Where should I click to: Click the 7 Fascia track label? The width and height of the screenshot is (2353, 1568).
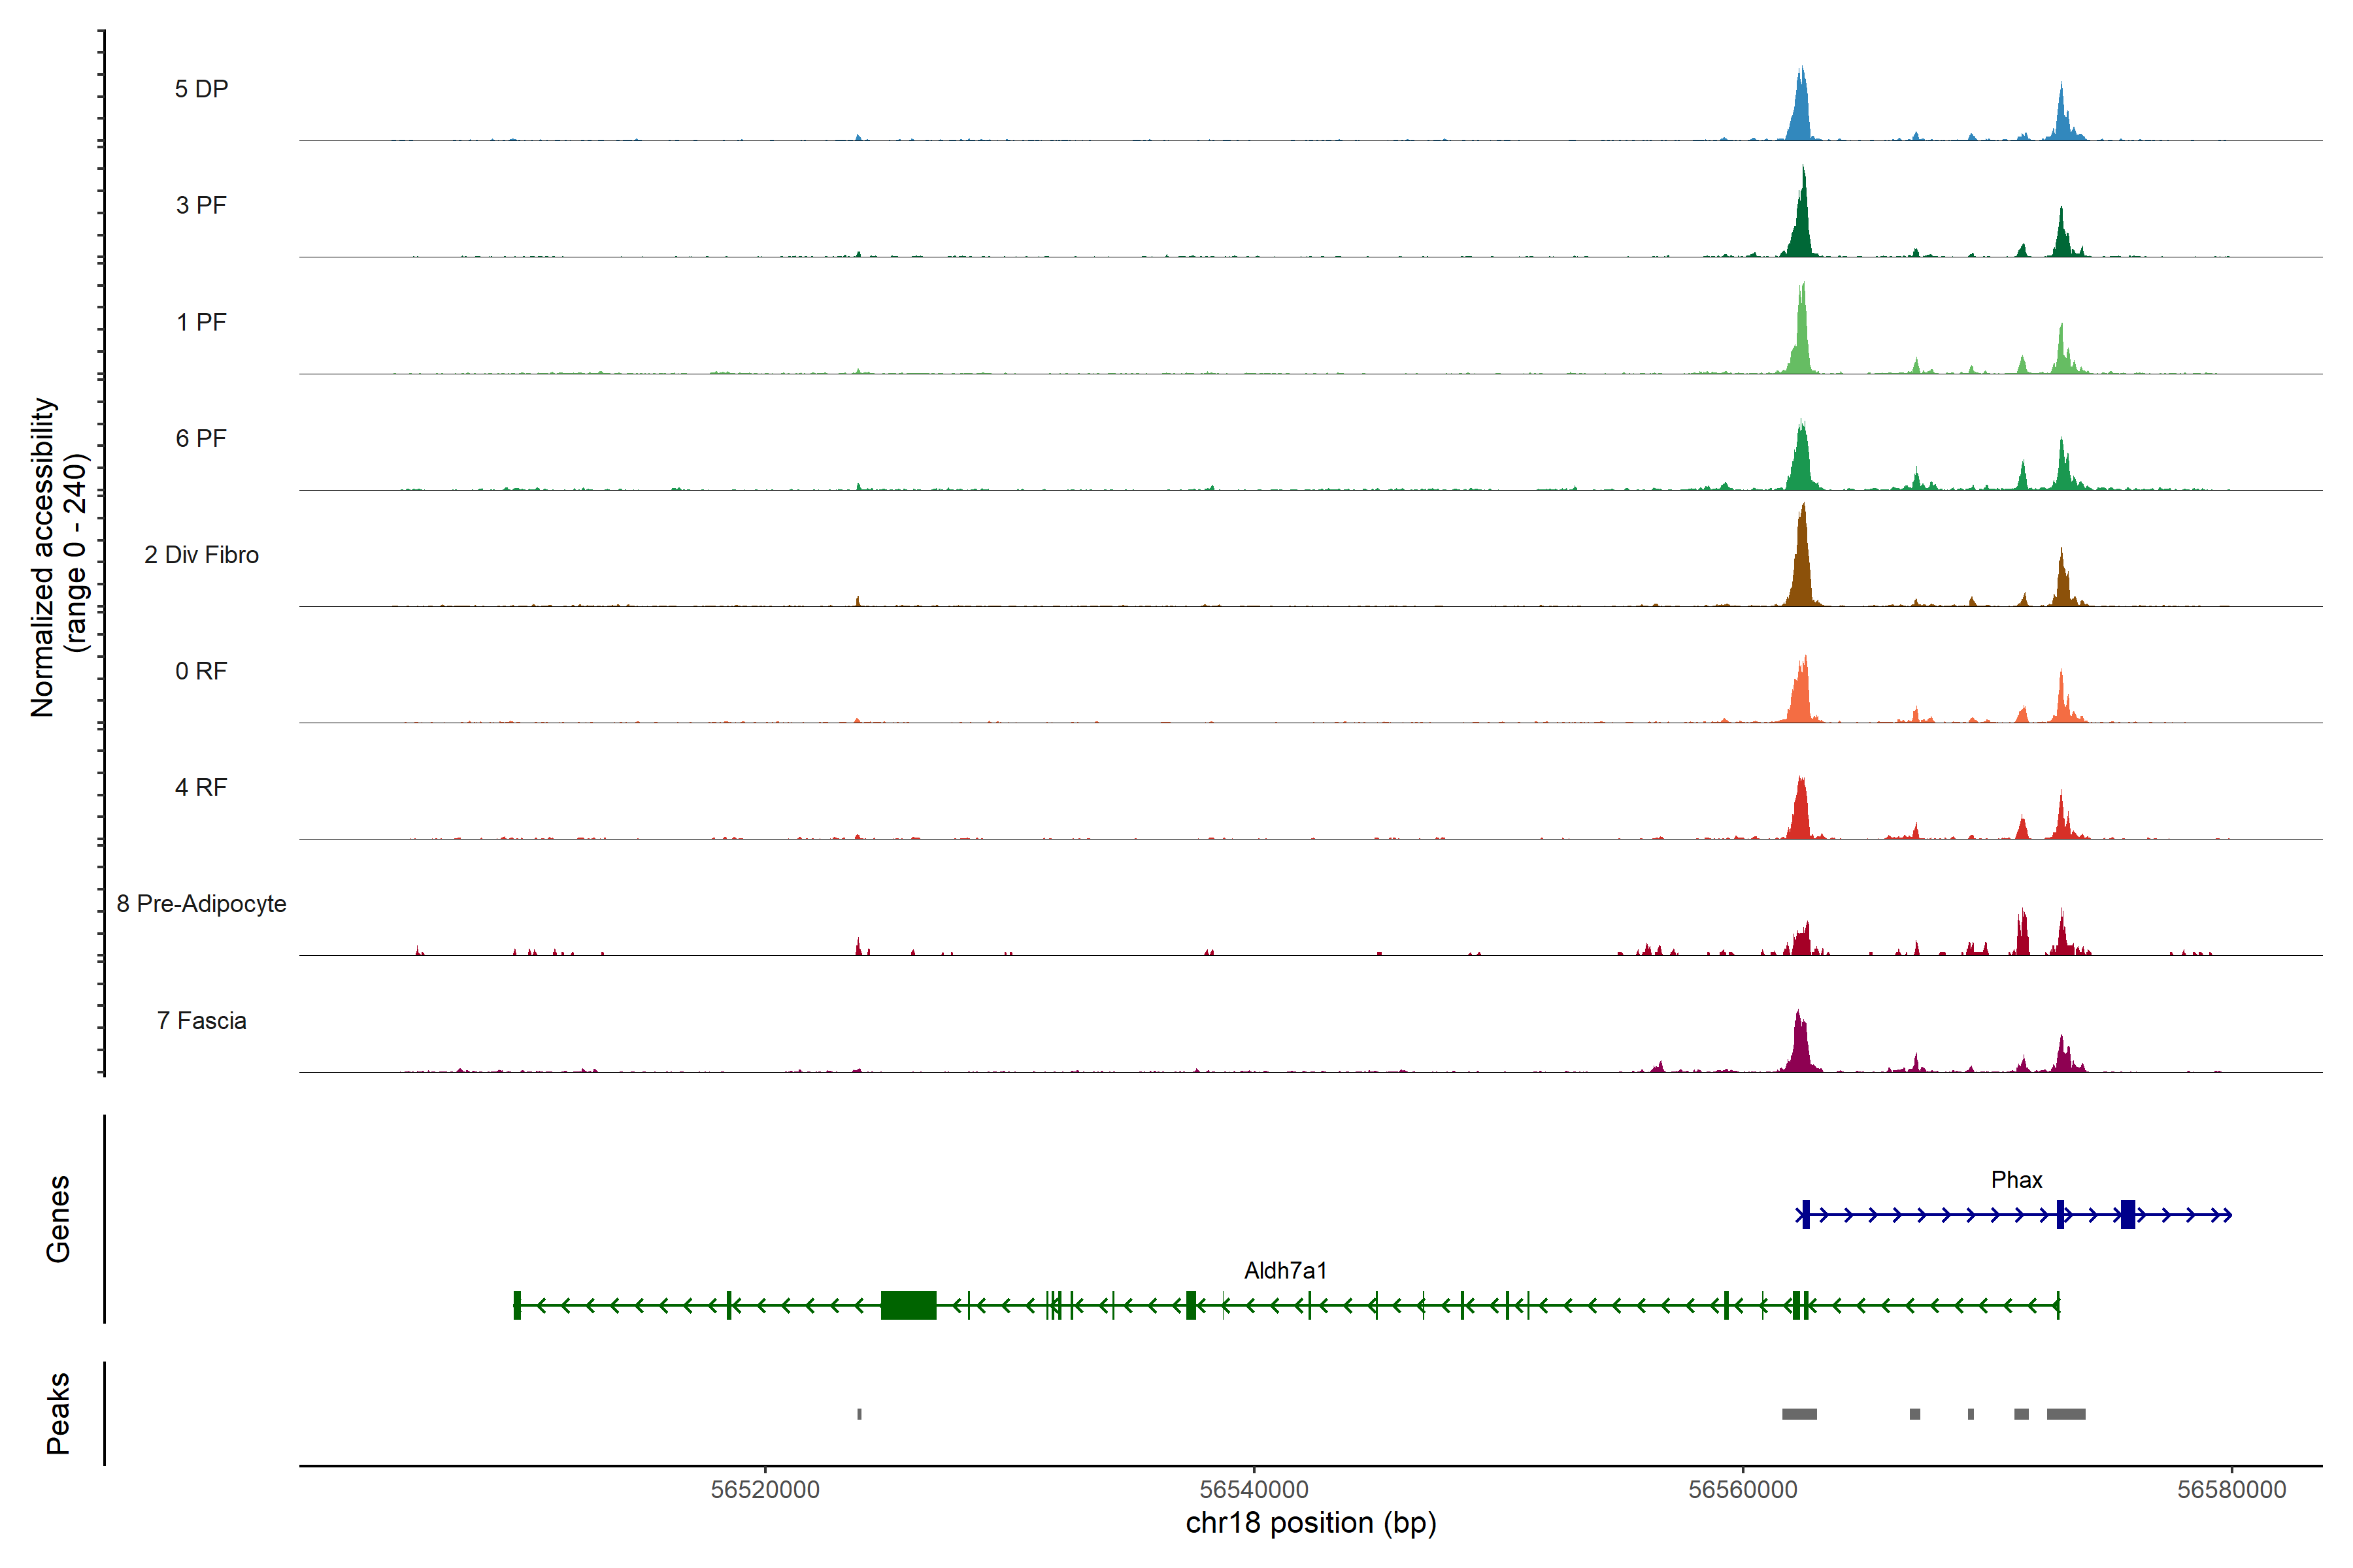[x=201, y=1021]
